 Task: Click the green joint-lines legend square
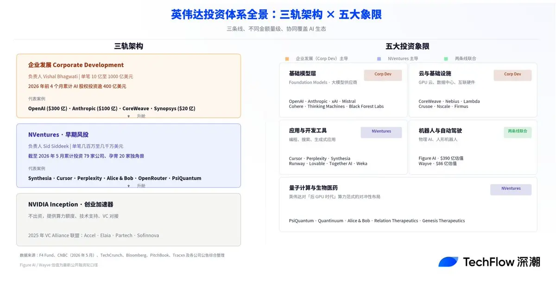(446, 59)
